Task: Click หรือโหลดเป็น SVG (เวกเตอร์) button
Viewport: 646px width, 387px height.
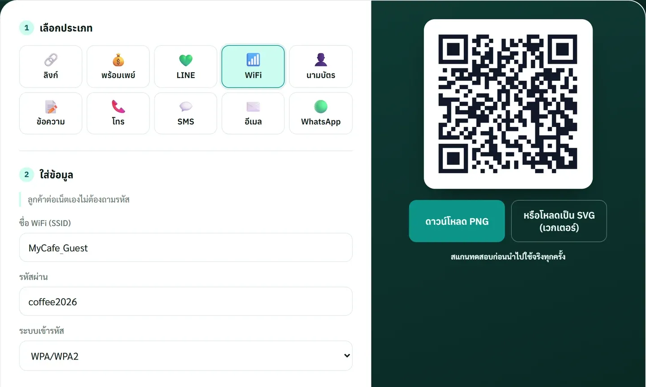Action: point(559,221)
